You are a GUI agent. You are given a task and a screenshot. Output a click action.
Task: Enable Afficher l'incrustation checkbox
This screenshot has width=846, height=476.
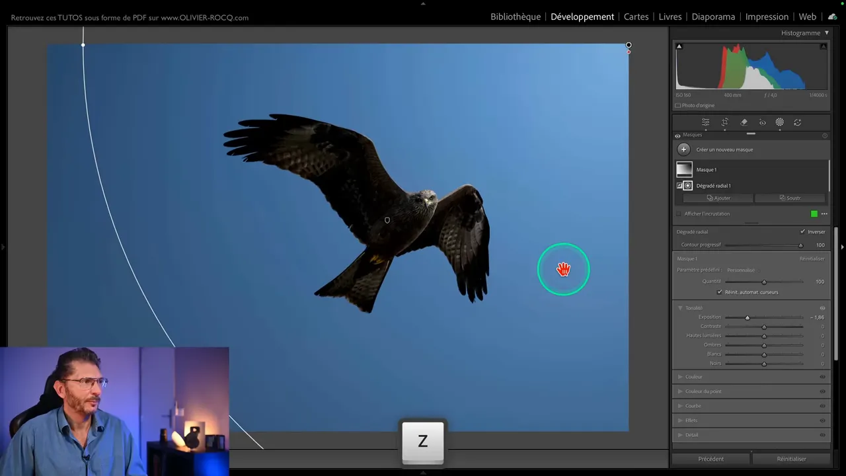tap(678, 214)
